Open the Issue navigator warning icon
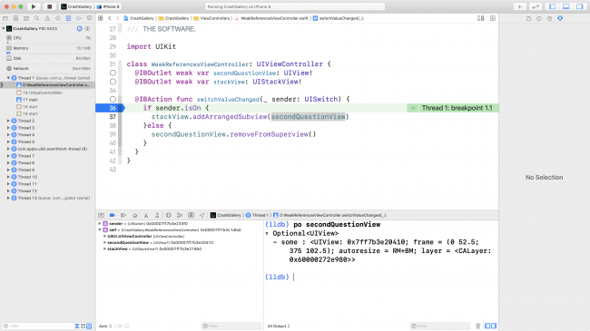Screen dimensions: 590x331 (x=47, y=18)
